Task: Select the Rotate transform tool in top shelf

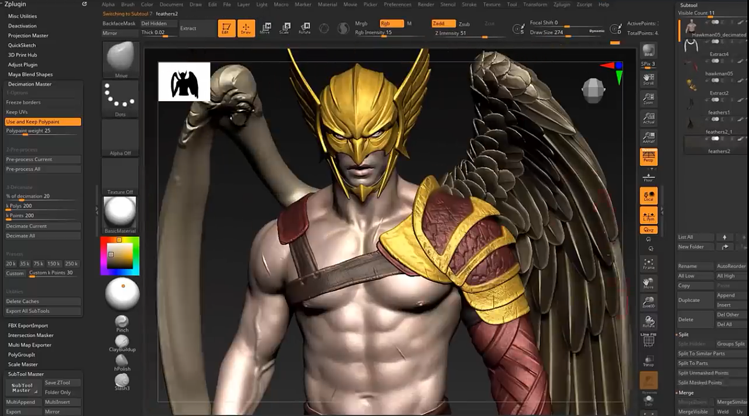Action: point(304,28)
